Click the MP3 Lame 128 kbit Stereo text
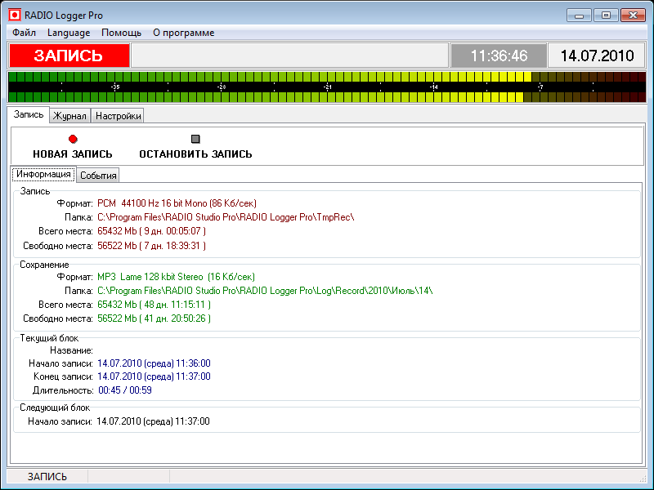Screen dimensions: 654x490 click(176, 277)
